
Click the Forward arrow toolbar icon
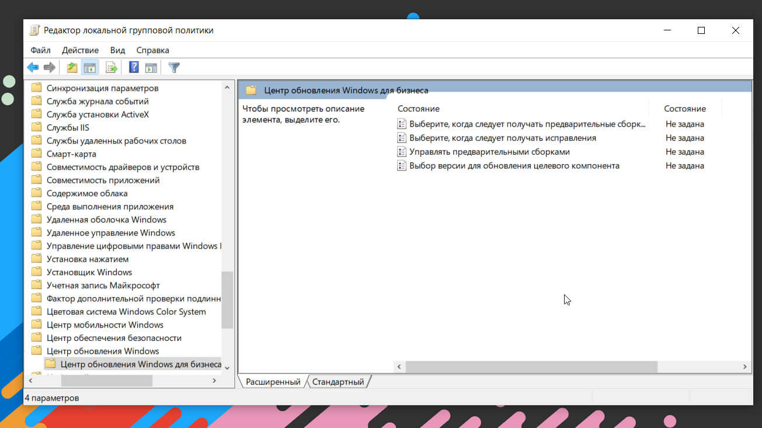(x=50, y=68)
